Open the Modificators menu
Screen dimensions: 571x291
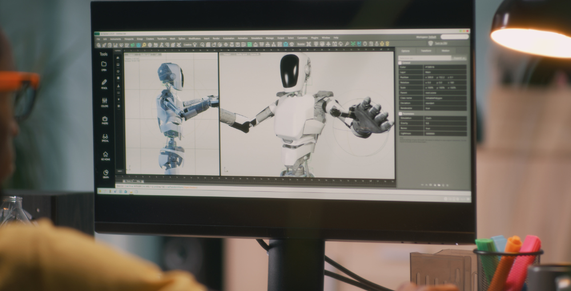(x=194, y=38)
